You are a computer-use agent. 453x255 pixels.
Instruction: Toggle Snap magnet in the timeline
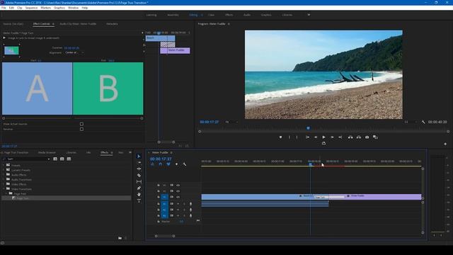(161, 164)
